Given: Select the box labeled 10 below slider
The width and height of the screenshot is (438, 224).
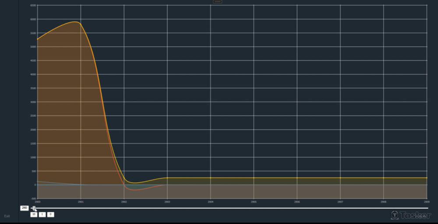Looking at the screenshot, I should point(34,214).
